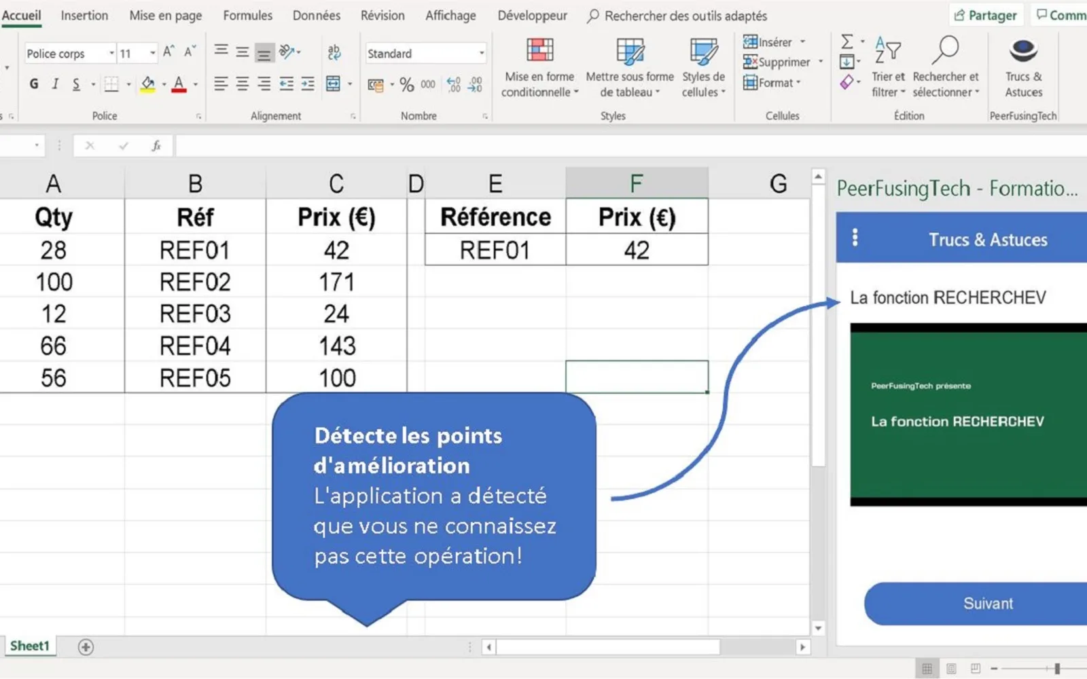Screen dimensions: 1087x679
Task: Apply the yellow fill color
Action: [x=147, y=84]
